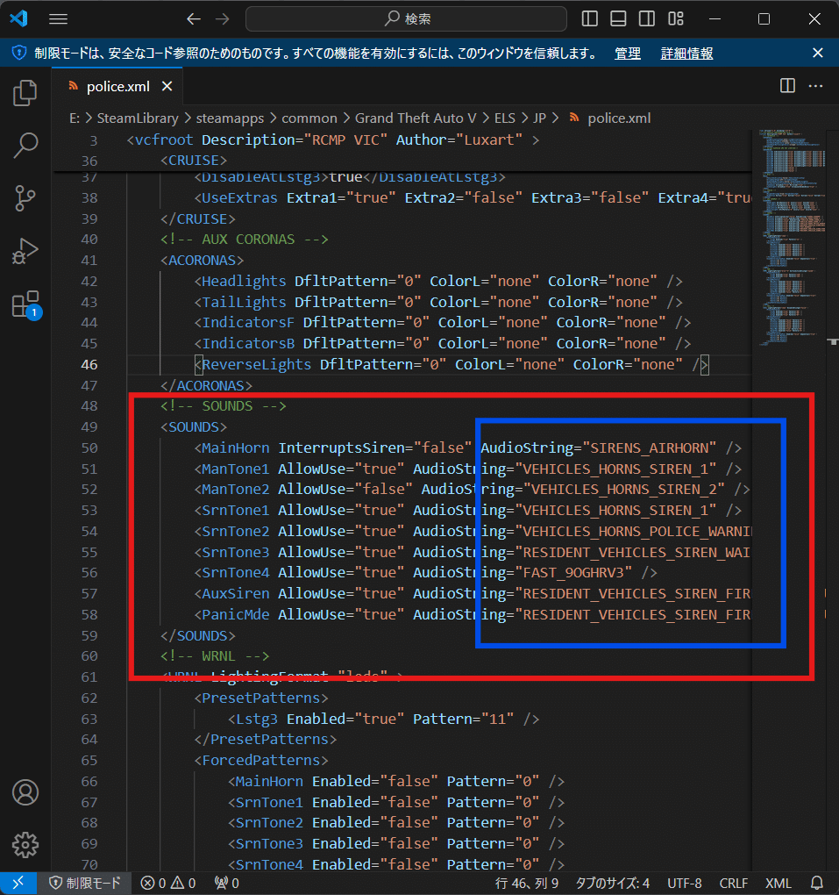Viewport: 839px width, 895px height.
Task: Click common in breadcrumb
Action: tap(309, 118)
